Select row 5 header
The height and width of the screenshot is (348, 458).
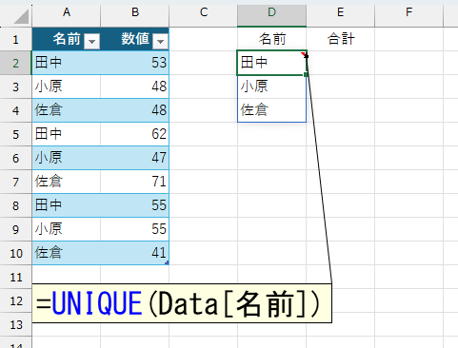pyautogui.click(x=16, y=134)
